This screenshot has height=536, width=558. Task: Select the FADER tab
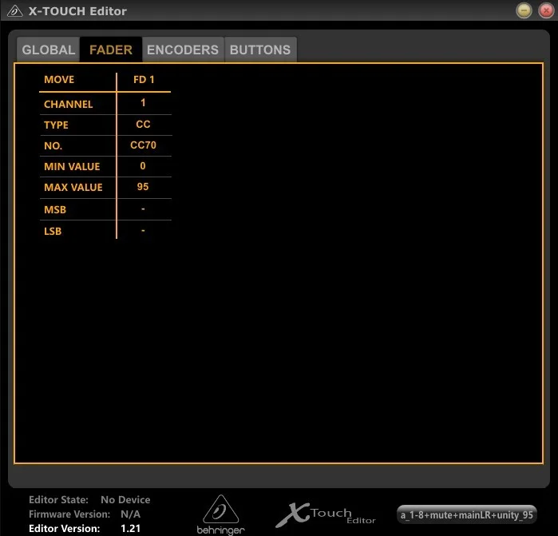111,50
